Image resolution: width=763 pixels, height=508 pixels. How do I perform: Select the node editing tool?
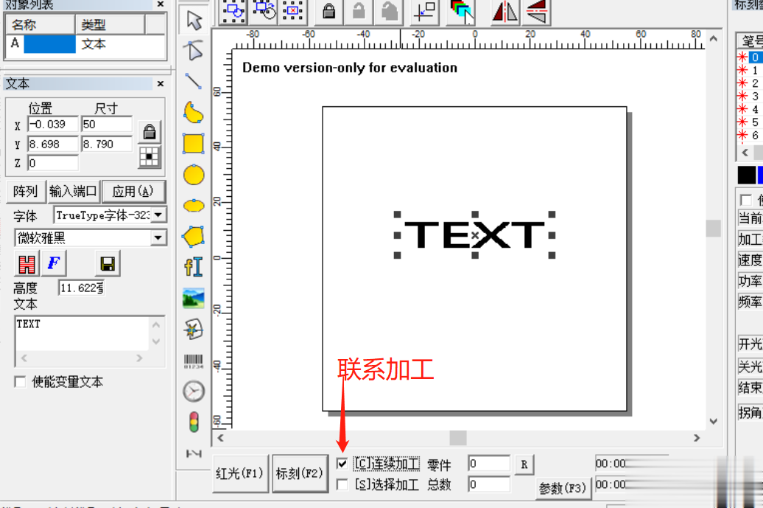point(193,51)
